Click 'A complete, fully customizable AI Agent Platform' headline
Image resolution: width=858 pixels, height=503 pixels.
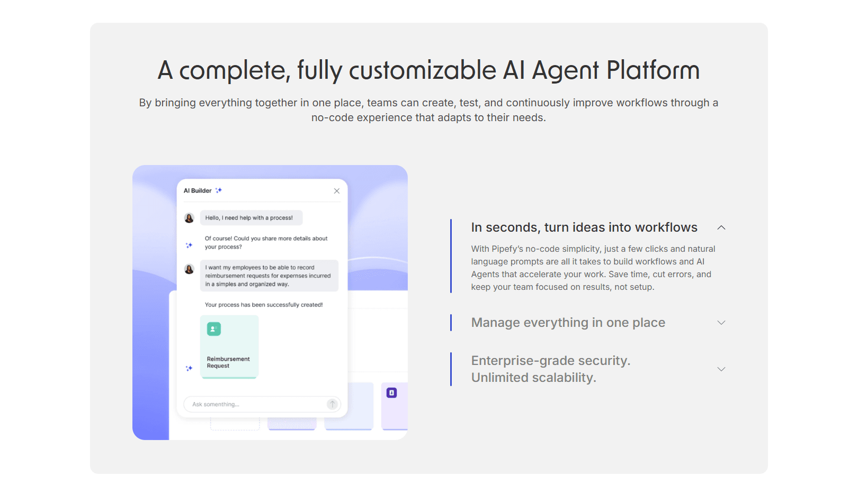click(x=429, y=70)
